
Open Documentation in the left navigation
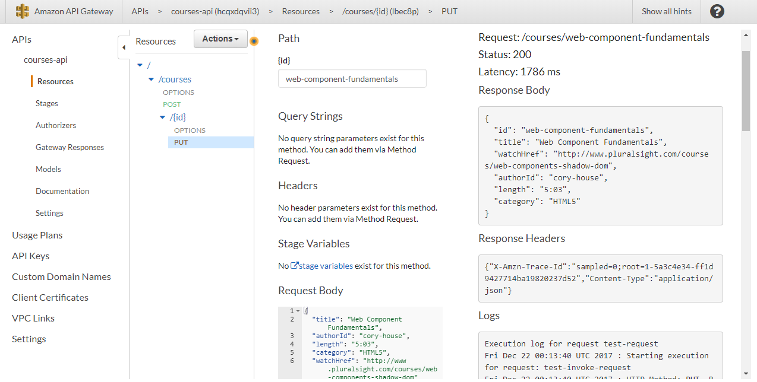(62, 192)
